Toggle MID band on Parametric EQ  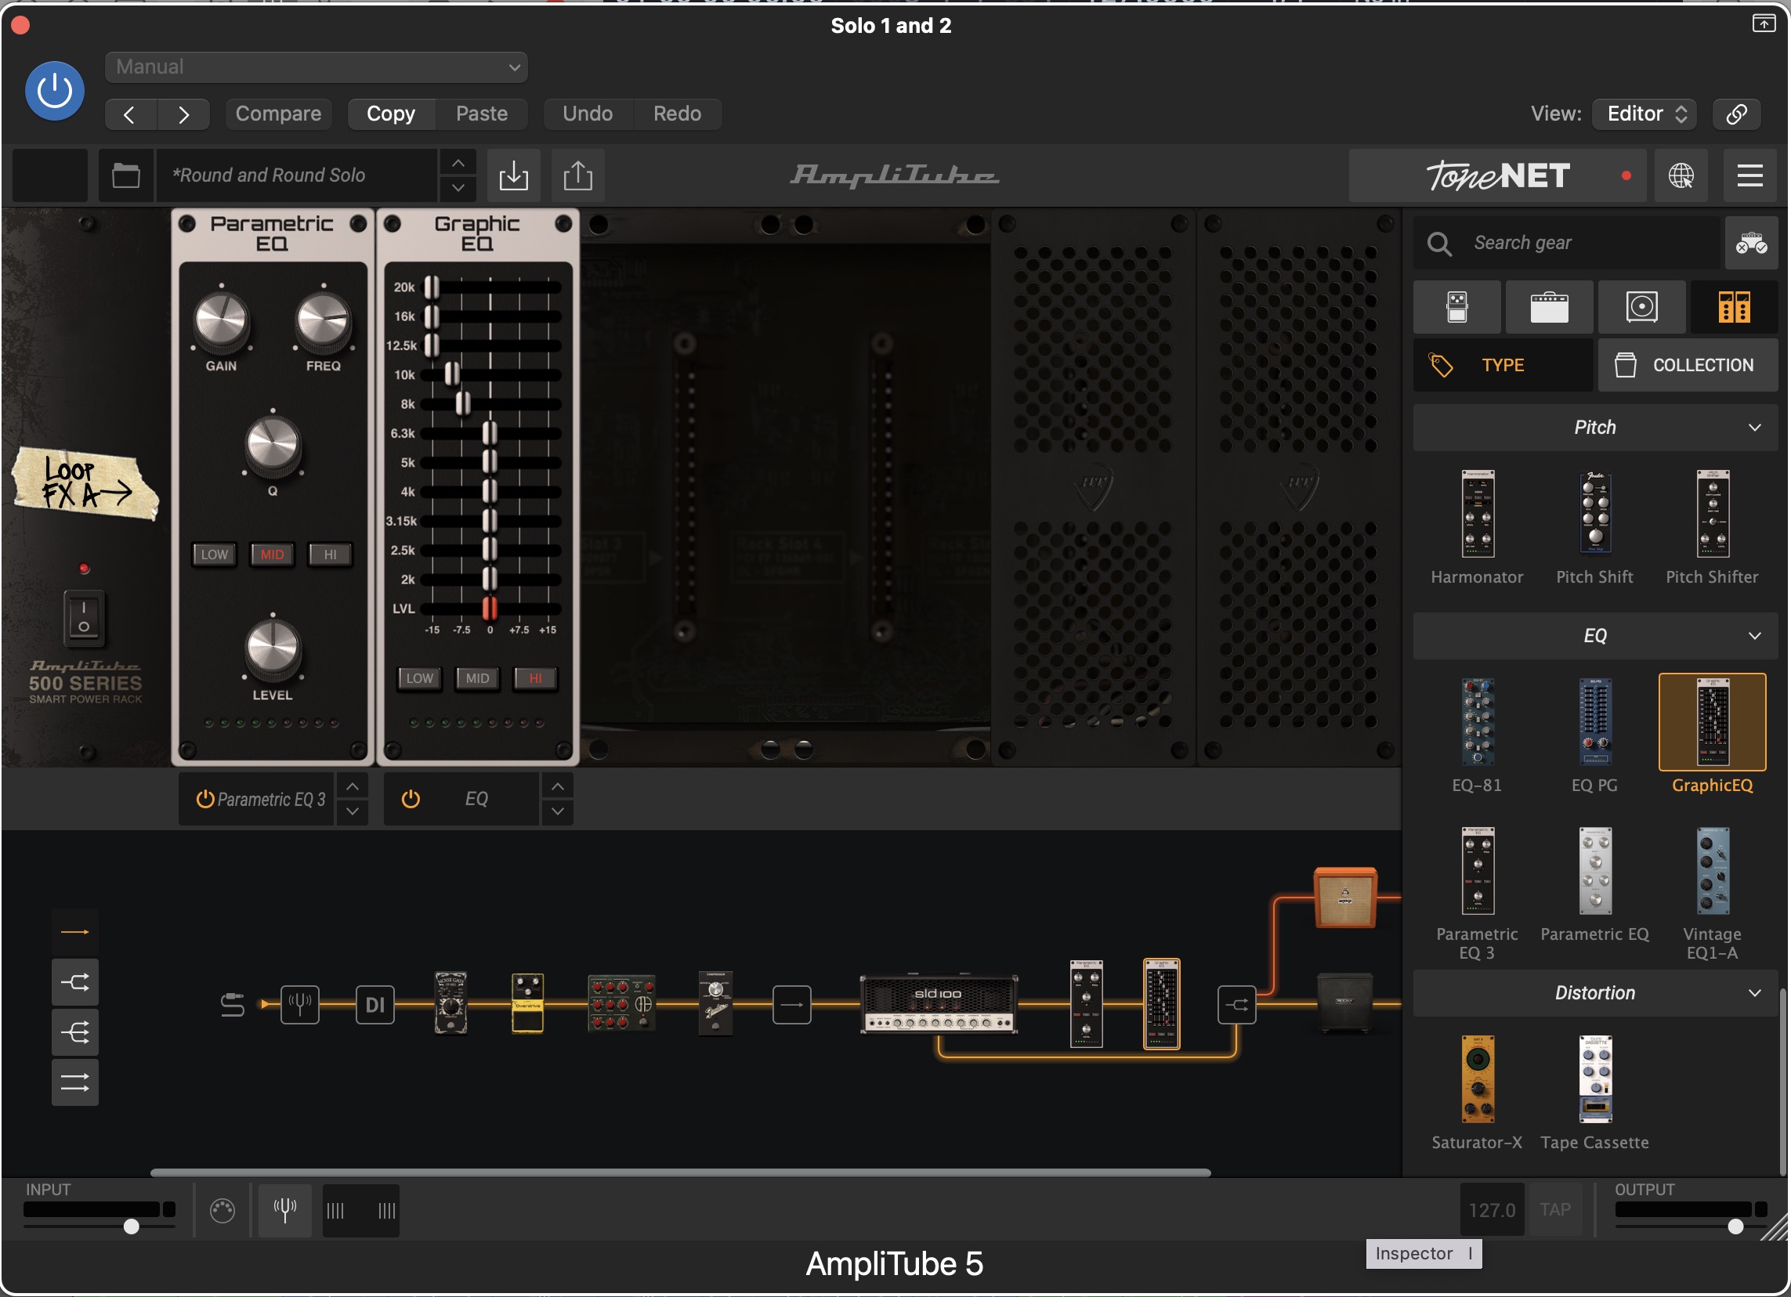coord(273,555)
